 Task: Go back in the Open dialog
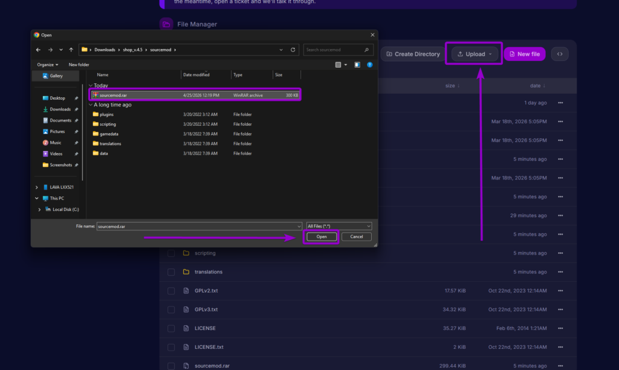coord(37,50)
